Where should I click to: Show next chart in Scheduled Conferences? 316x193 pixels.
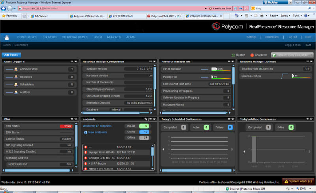pos(232,149)
